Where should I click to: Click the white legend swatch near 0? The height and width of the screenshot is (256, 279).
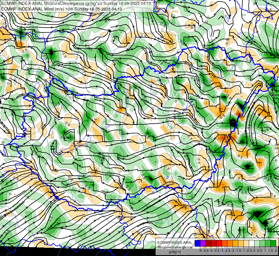pyautogui.click(x=252, y=243)
